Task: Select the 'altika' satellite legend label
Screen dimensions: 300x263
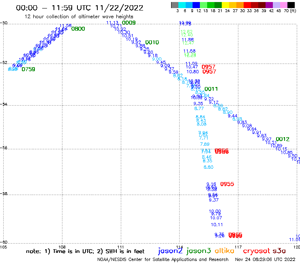Action: click(x=225, y=250)
